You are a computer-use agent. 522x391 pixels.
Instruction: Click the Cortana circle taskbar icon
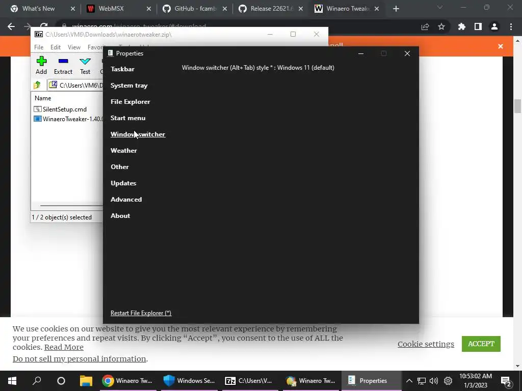click(x=61, y=381)
